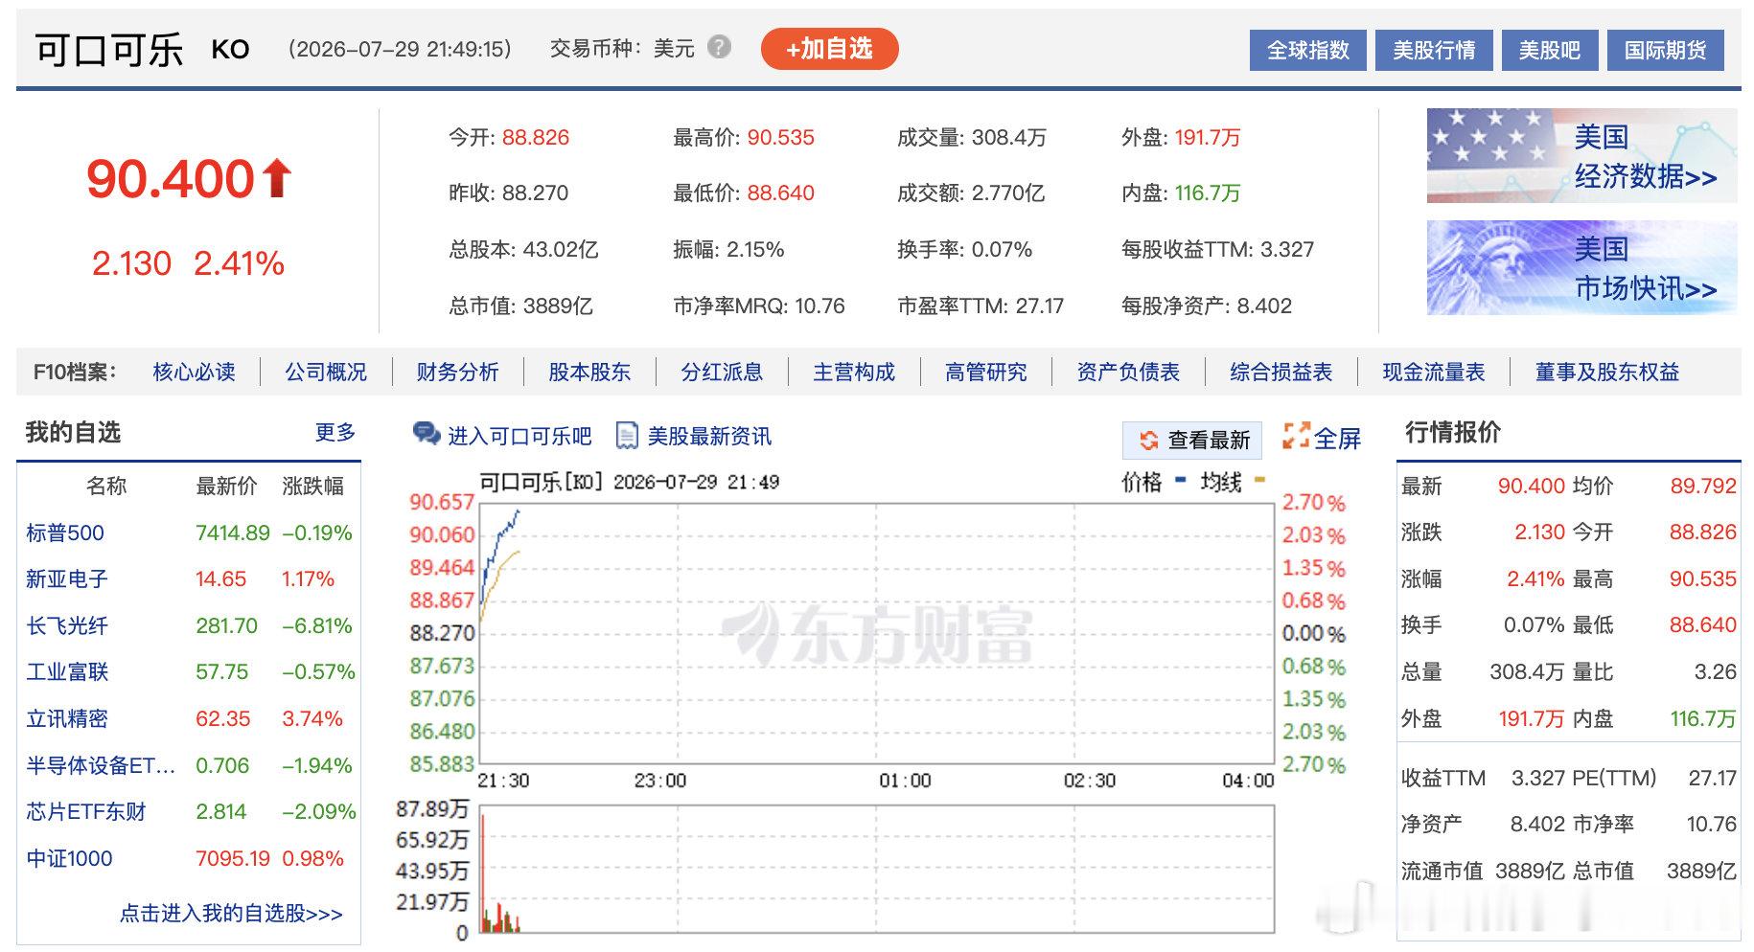Open 财务分析 F10 tab
Viewport: 1754px width, 952px height.
pyautogui.click(x=457, y=372)
